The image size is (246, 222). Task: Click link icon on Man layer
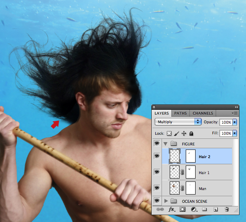[182, 188]
